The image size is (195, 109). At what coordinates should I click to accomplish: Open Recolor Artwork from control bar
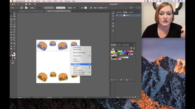click(x=91, y=8)
